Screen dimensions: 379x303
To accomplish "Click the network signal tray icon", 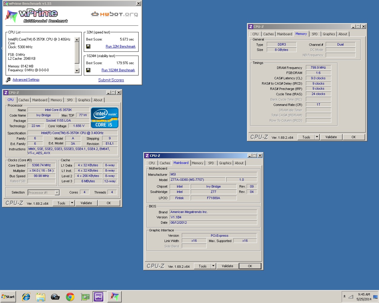I will [351, 297].
